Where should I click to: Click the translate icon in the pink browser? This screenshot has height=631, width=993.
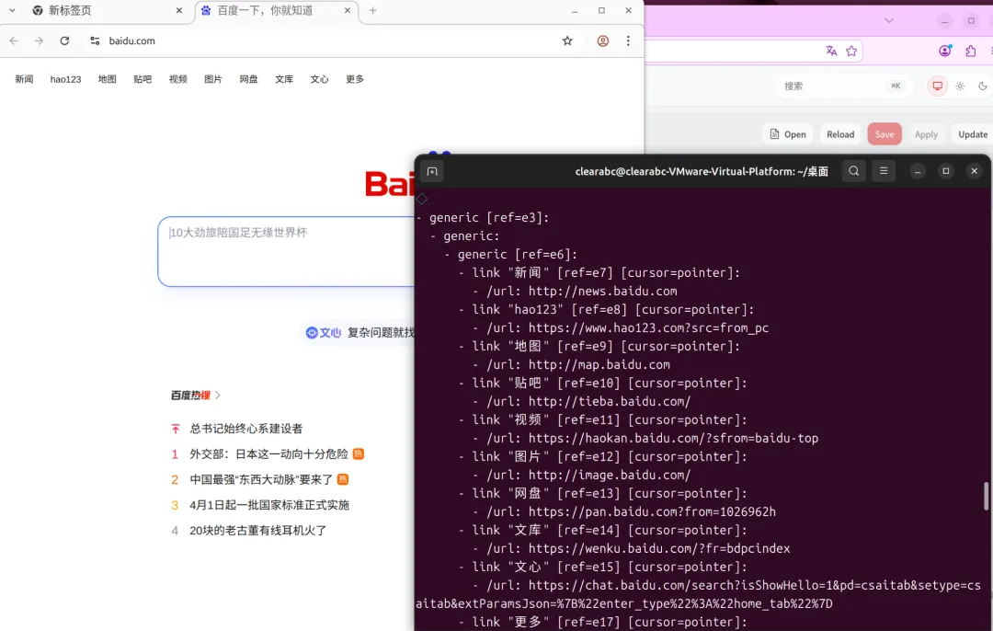click(x=831, y=51)
